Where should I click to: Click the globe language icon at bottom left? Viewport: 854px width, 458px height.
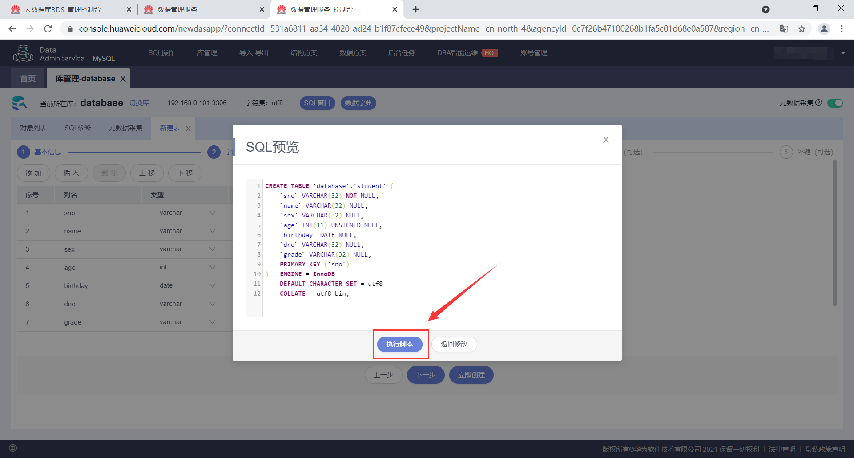point(13,448)
